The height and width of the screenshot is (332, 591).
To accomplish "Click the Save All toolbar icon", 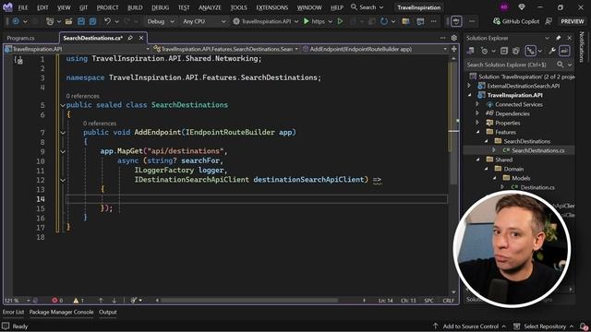I will [92, 21].
